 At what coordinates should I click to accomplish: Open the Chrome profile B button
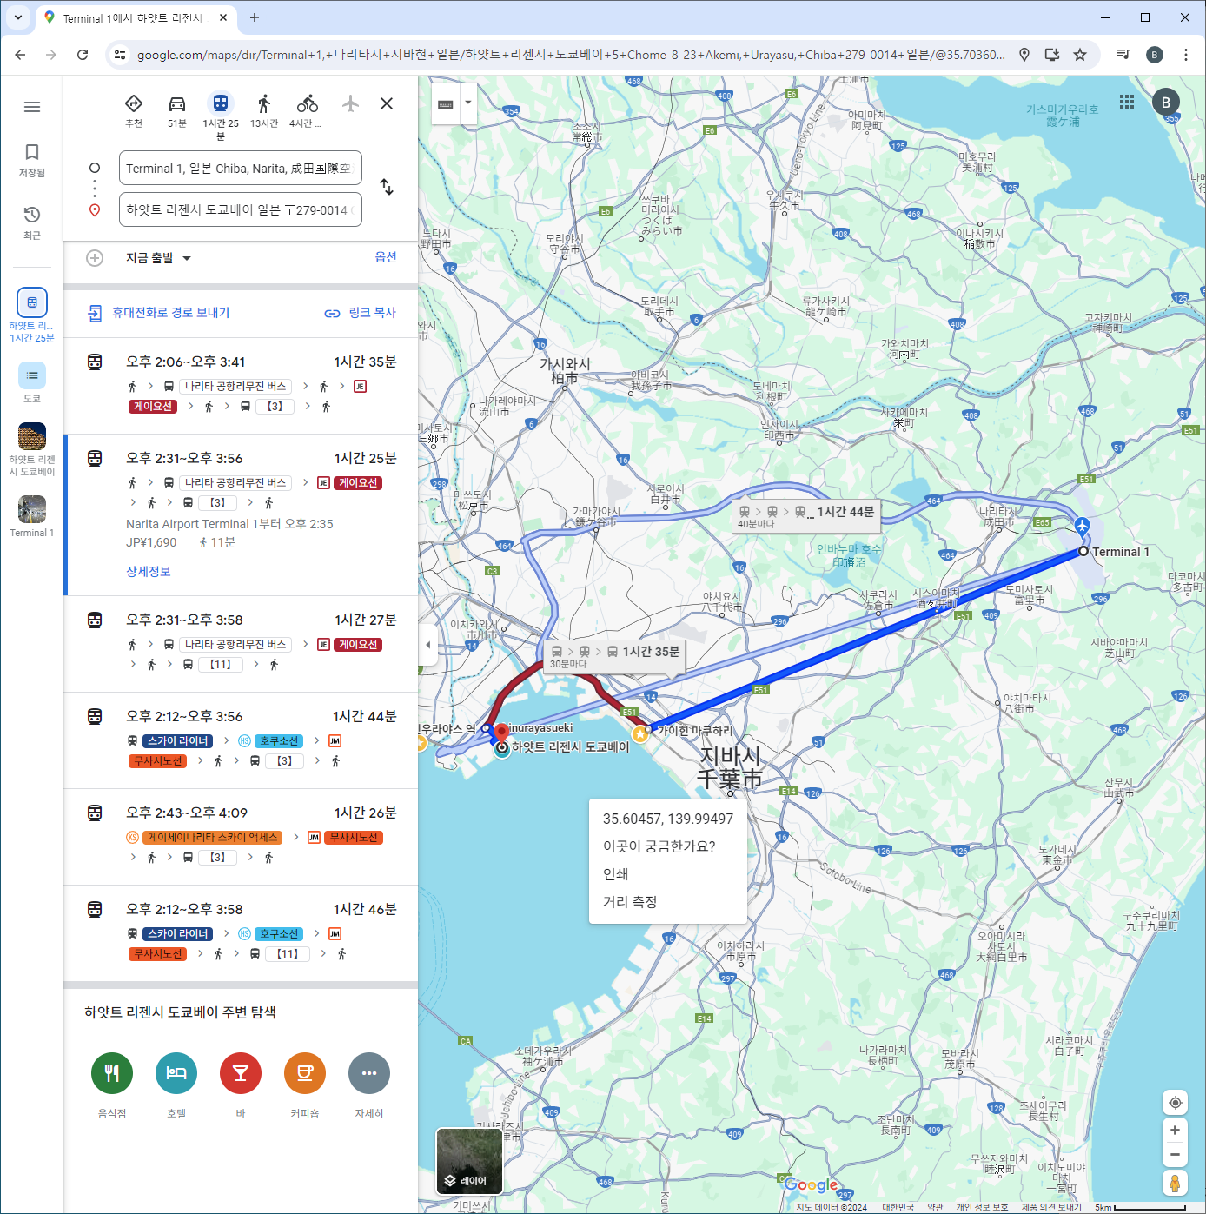click(x=1155, y=55)
